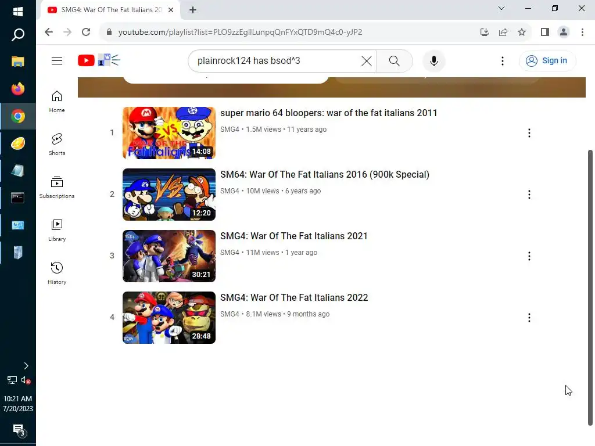This screenshot has height=446, width=595.
Task: Go back with the browser back arrow
Action: coord(49,32)
